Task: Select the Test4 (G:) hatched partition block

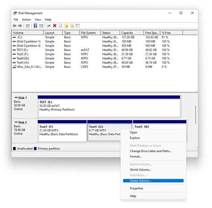Action: [x=104, y=131]
